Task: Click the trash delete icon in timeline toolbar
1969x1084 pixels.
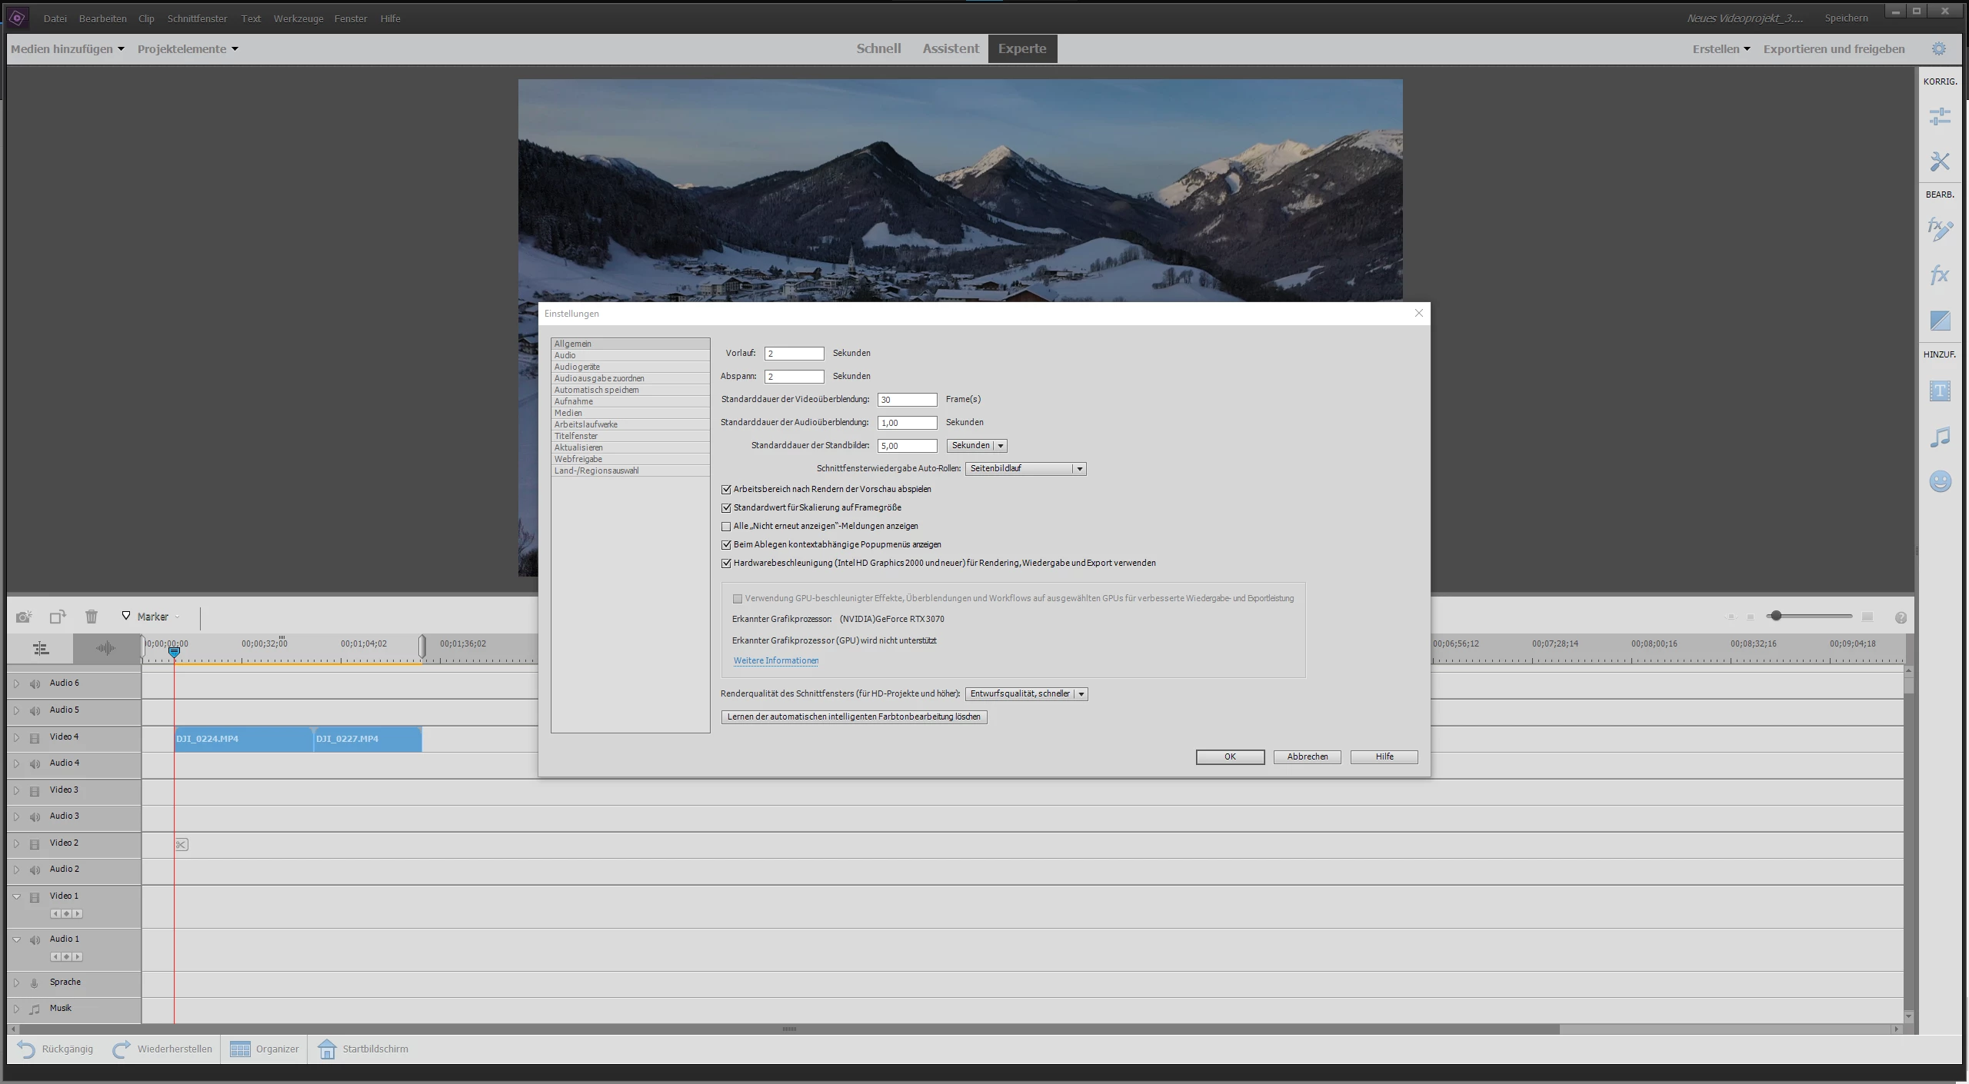Action: 92,617
